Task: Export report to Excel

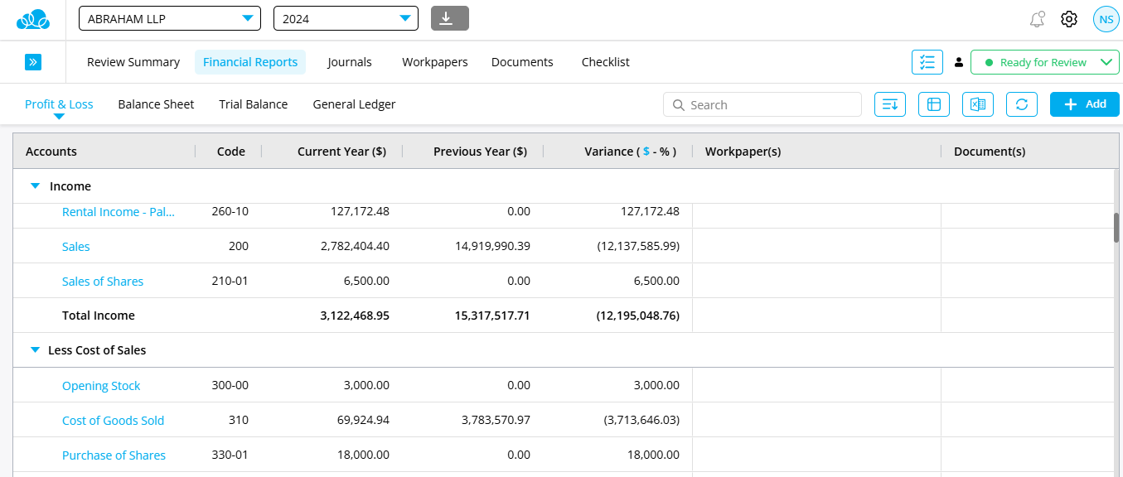Action: pyautogui.click(x=978, y=104)
